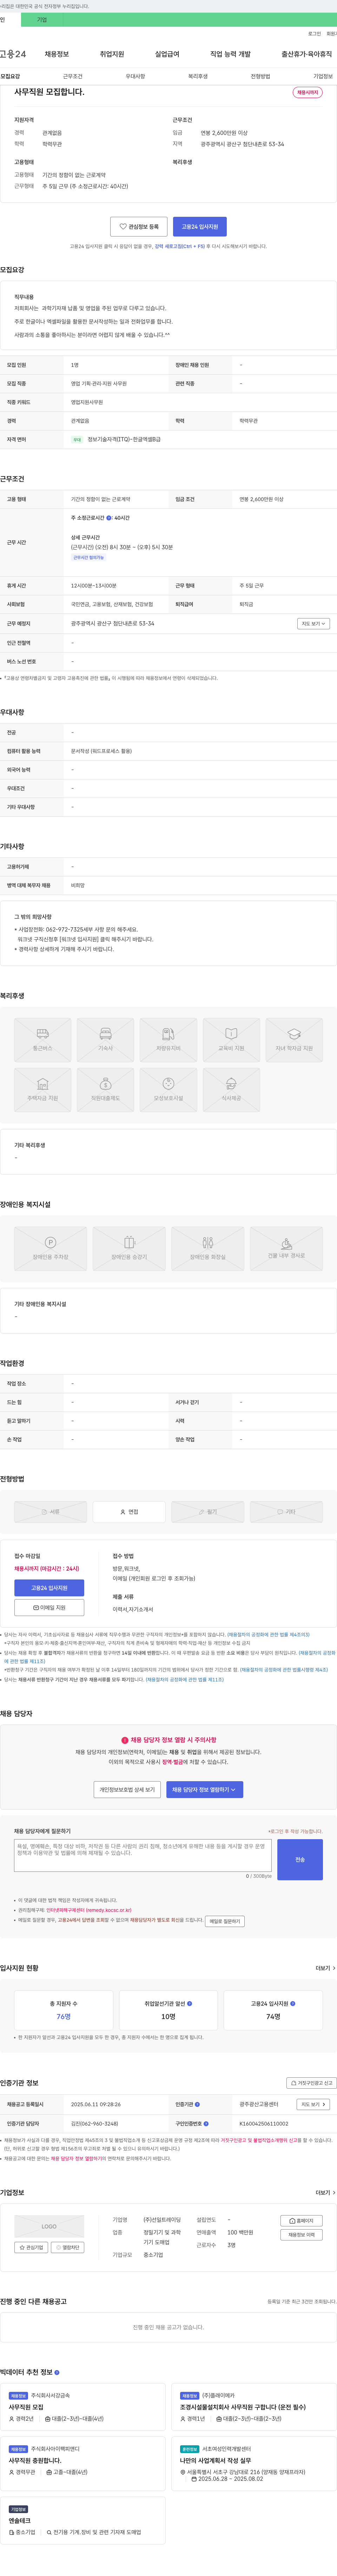Switch to the 근무조건 tab
Image resolution: width=337 pixels, height=2576 pixels.
click(x=73, y=76)
